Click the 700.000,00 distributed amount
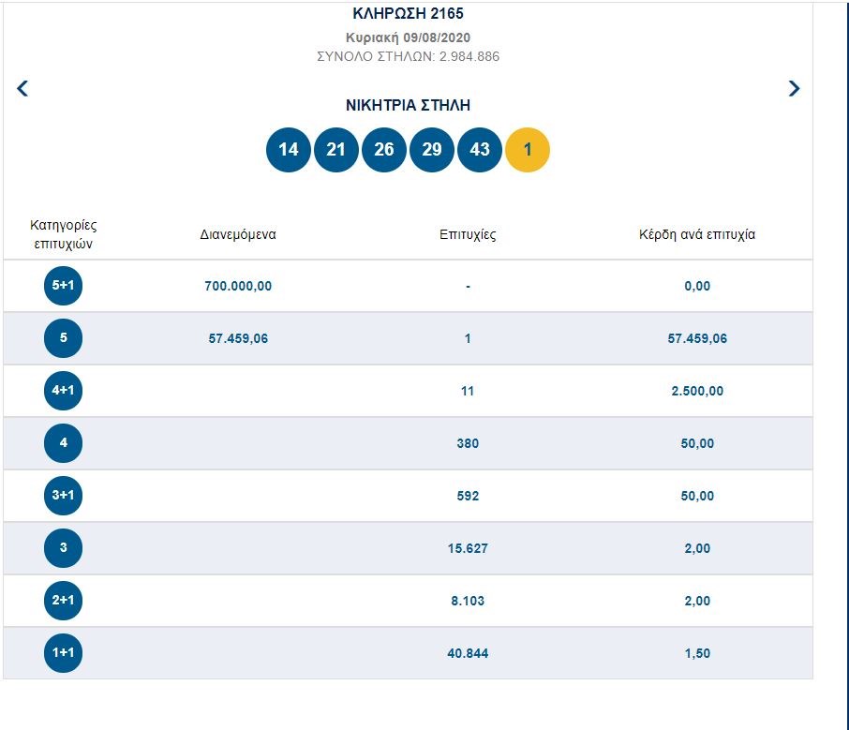 [238, 286]
